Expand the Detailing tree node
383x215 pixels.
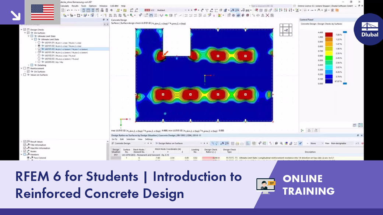point(29,65)
